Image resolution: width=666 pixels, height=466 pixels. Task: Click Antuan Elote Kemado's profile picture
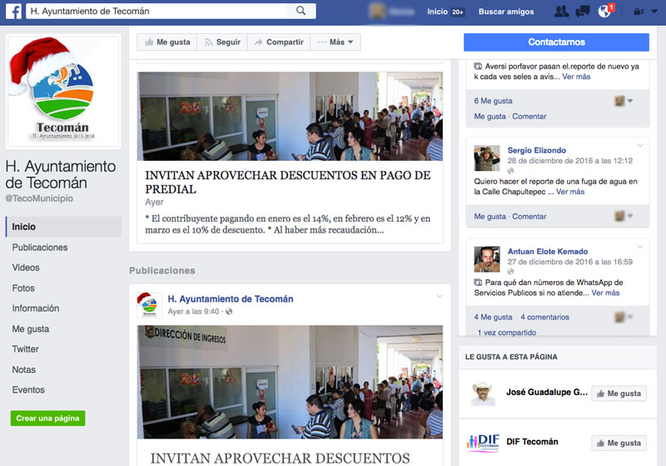tap(487, 259)
